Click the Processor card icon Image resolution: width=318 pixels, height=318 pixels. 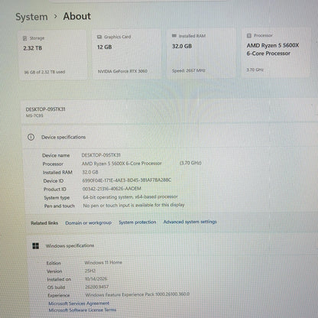pyautogui.click(x=249, y=36)
